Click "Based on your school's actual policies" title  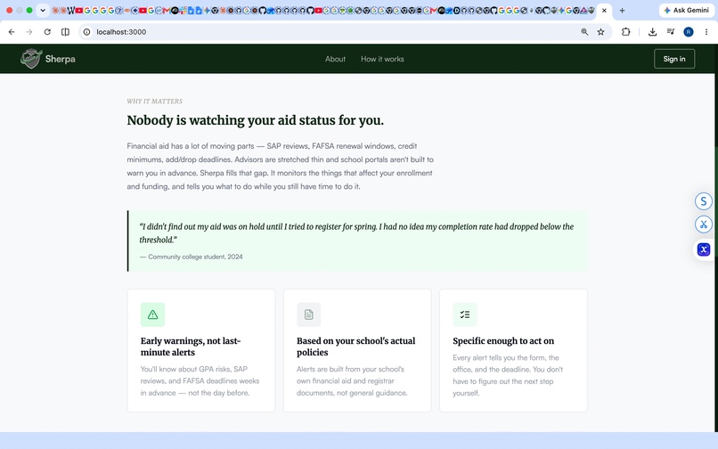tap(355, 347)
